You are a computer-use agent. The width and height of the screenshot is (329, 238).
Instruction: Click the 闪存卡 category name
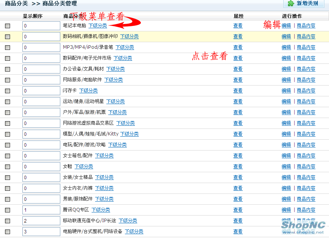70,91
